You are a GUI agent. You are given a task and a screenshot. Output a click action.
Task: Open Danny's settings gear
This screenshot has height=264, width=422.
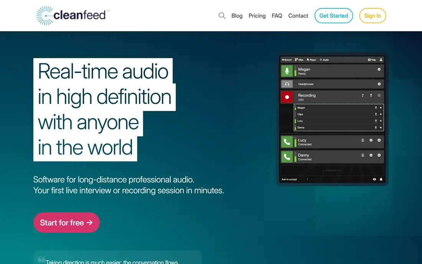(x=371, y=155)
